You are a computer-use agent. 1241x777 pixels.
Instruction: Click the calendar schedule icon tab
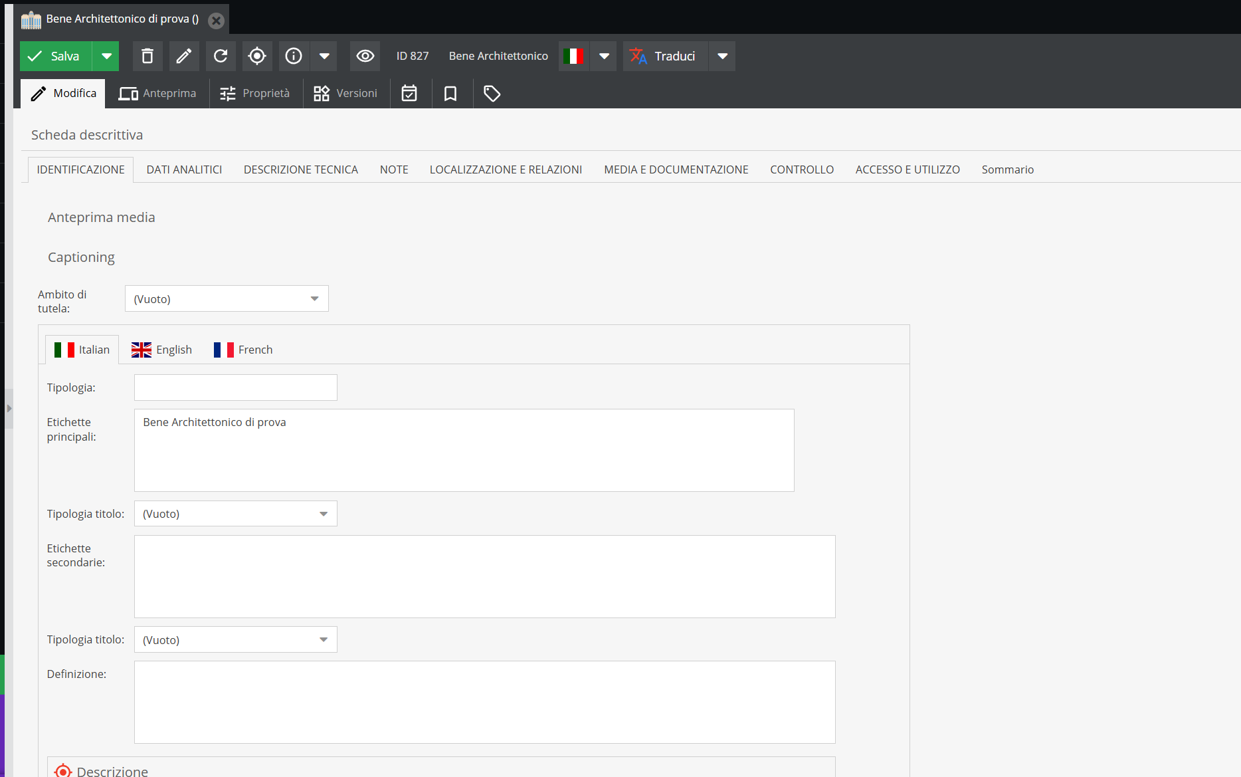409,94
